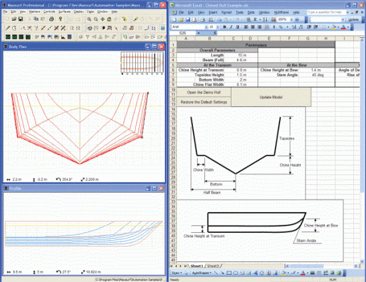Open the Arial font dropdown

point(206,27)
